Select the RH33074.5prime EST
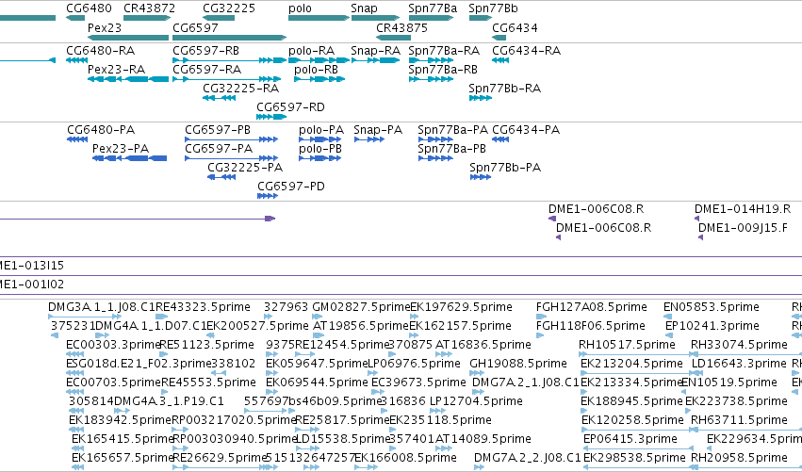 [746, 354]
